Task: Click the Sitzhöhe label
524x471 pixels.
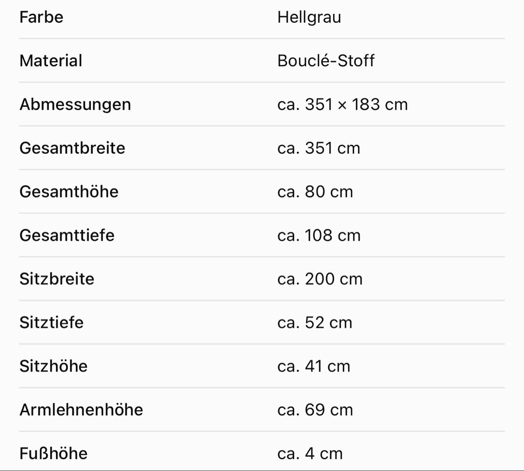Action: coord(53,366)
